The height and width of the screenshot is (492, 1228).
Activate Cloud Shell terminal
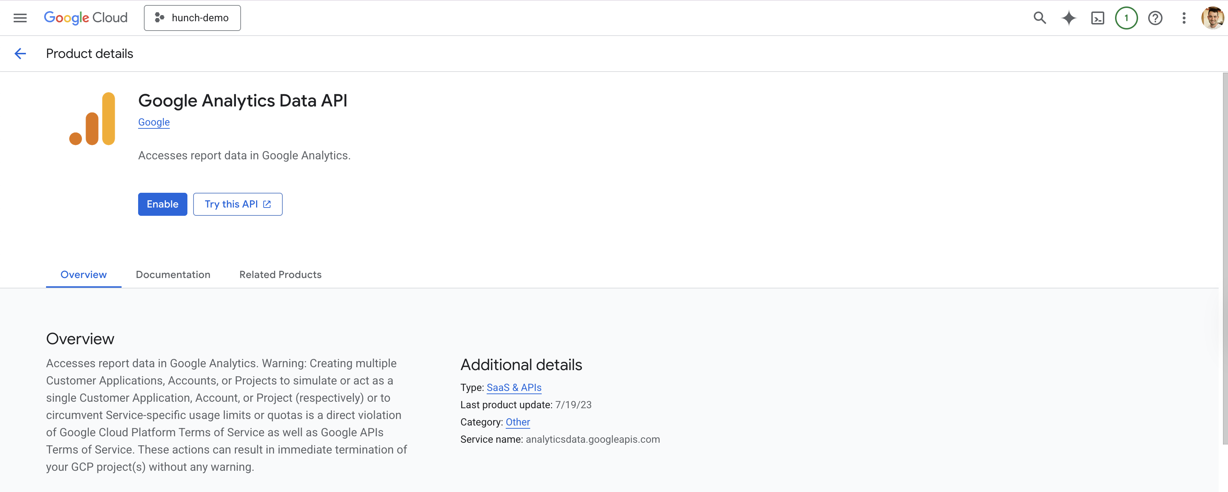1098,18
